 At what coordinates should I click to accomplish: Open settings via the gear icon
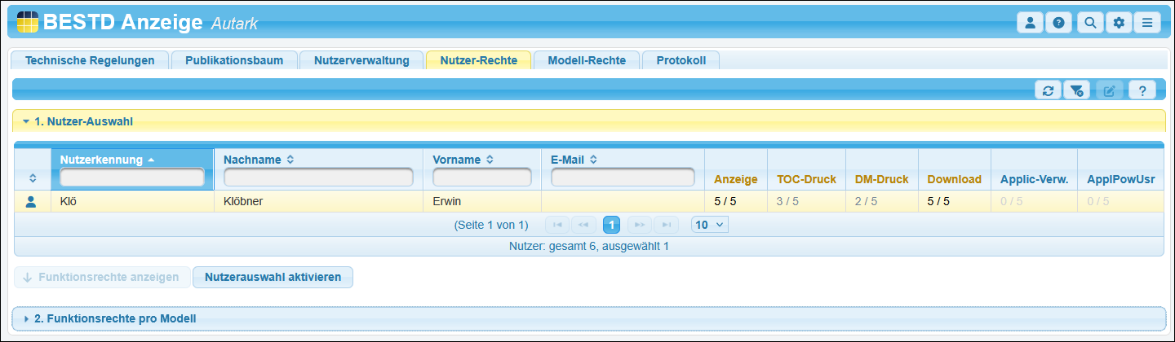(1119, 23)
